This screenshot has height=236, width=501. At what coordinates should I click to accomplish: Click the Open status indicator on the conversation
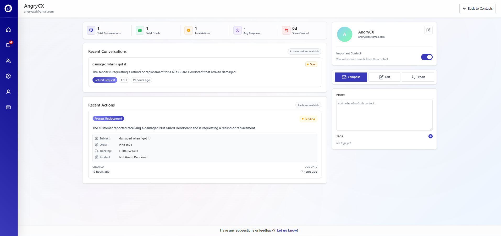pos(311,64)
